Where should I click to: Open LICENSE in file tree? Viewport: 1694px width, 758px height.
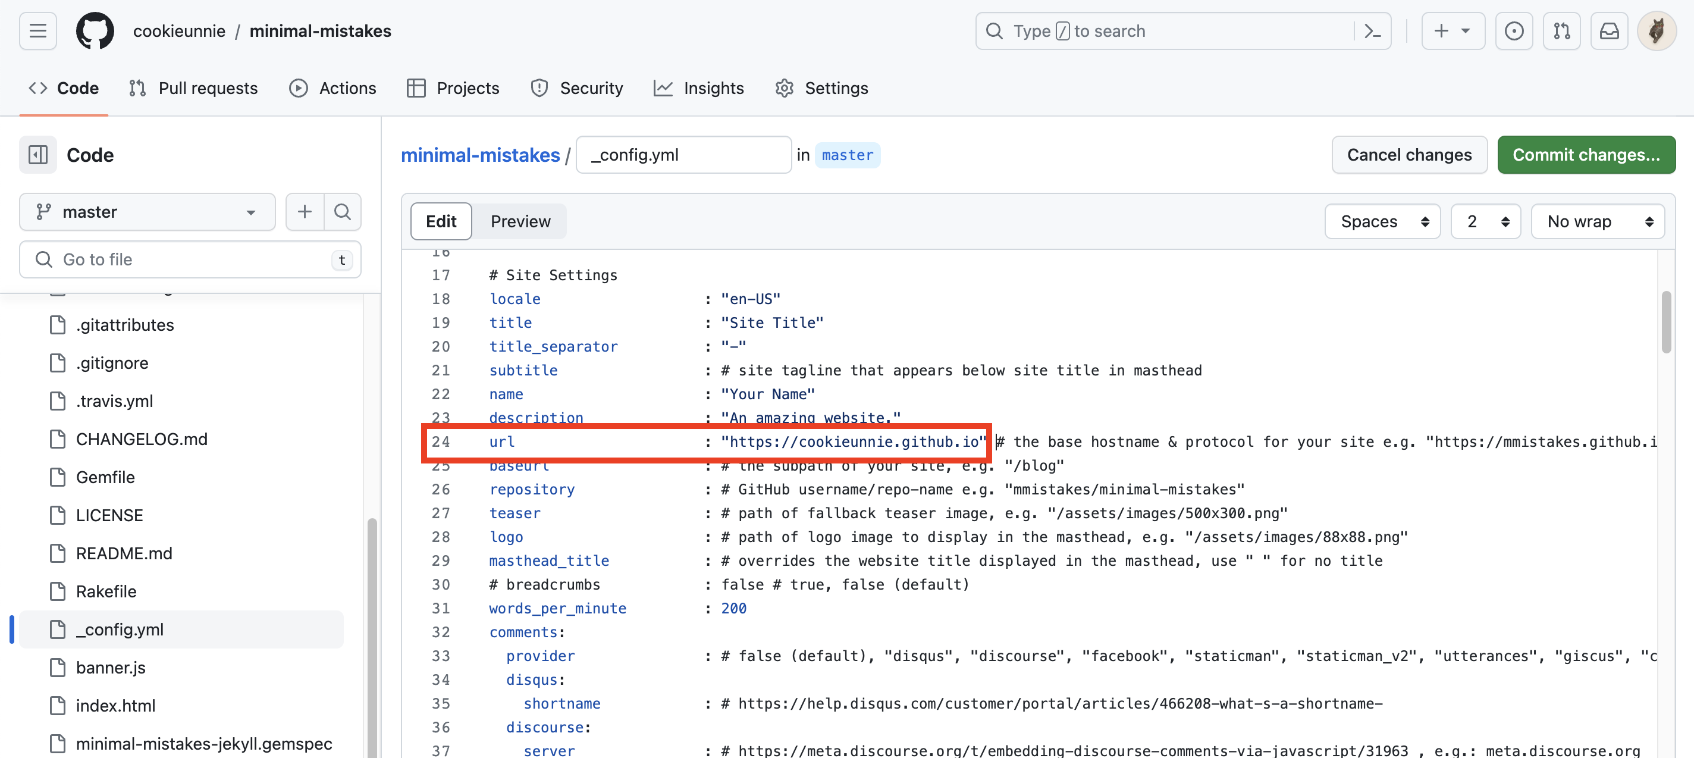coord(109,515)
